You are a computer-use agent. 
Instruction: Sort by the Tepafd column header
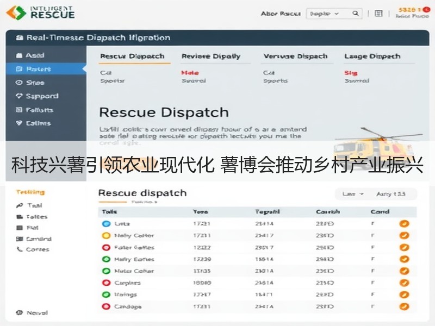point(267,212)
